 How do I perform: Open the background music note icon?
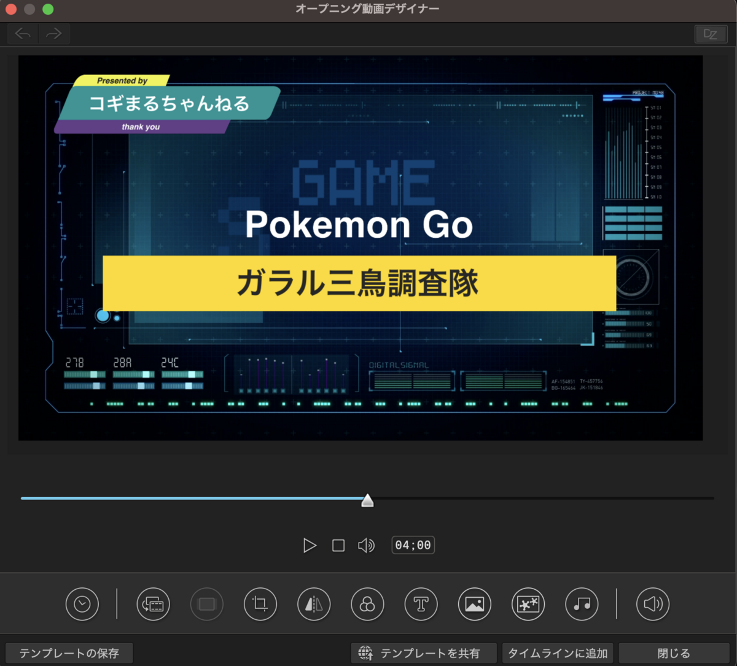[582, 604]
